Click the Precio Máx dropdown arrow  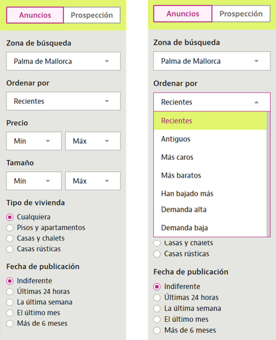click(x=106, y=141)
